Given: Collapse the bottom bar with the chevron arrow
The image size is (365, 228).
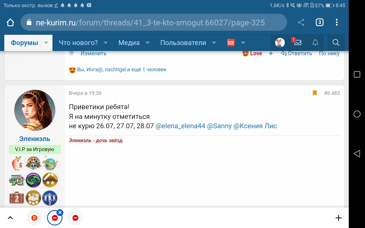Looking at the screenshot, I should click(x=10, y=217).
